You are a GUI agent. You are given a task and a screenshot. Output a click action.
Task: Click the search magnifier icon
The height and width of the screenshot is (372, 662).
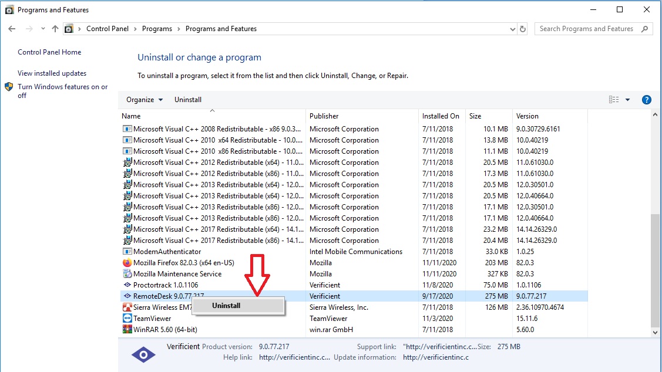click(644, 29)
